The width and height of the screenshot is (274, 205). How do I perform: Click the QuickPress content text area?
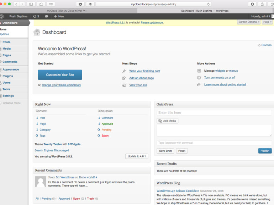(214, 130)
